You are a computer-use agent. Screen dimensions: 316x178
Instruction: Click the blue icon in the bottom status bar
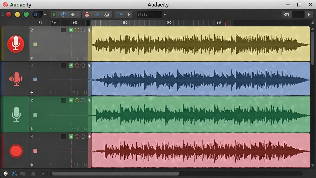pos(14,173)
